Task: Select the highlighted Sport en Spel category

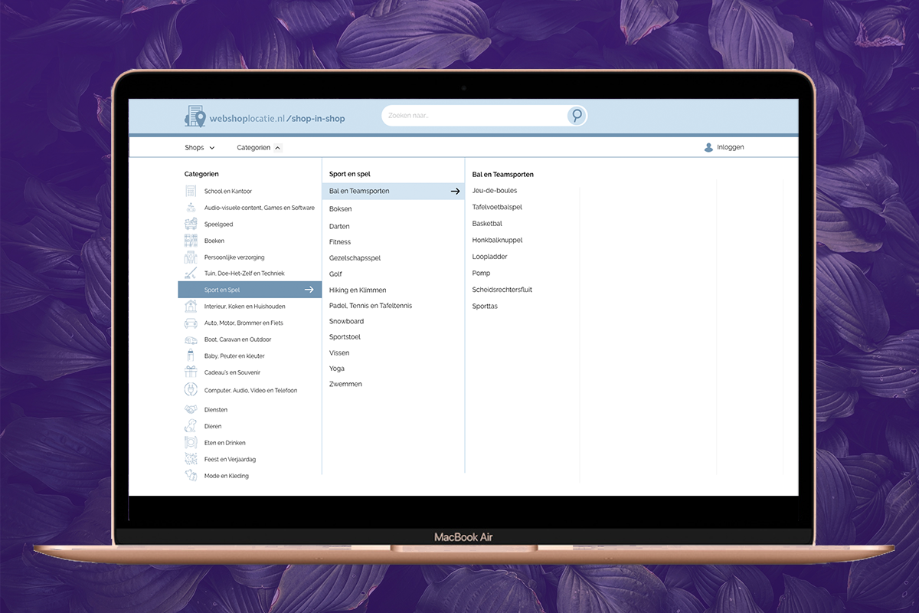Action: (x=250, y=290)
